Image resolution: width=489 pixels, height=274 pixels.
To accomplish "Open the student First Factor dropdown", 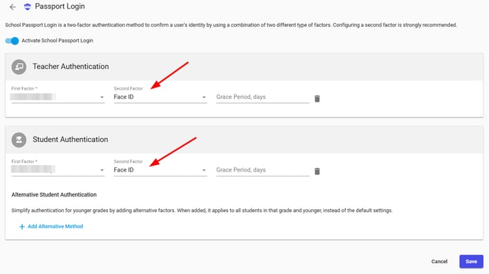I will pos(58,170).
